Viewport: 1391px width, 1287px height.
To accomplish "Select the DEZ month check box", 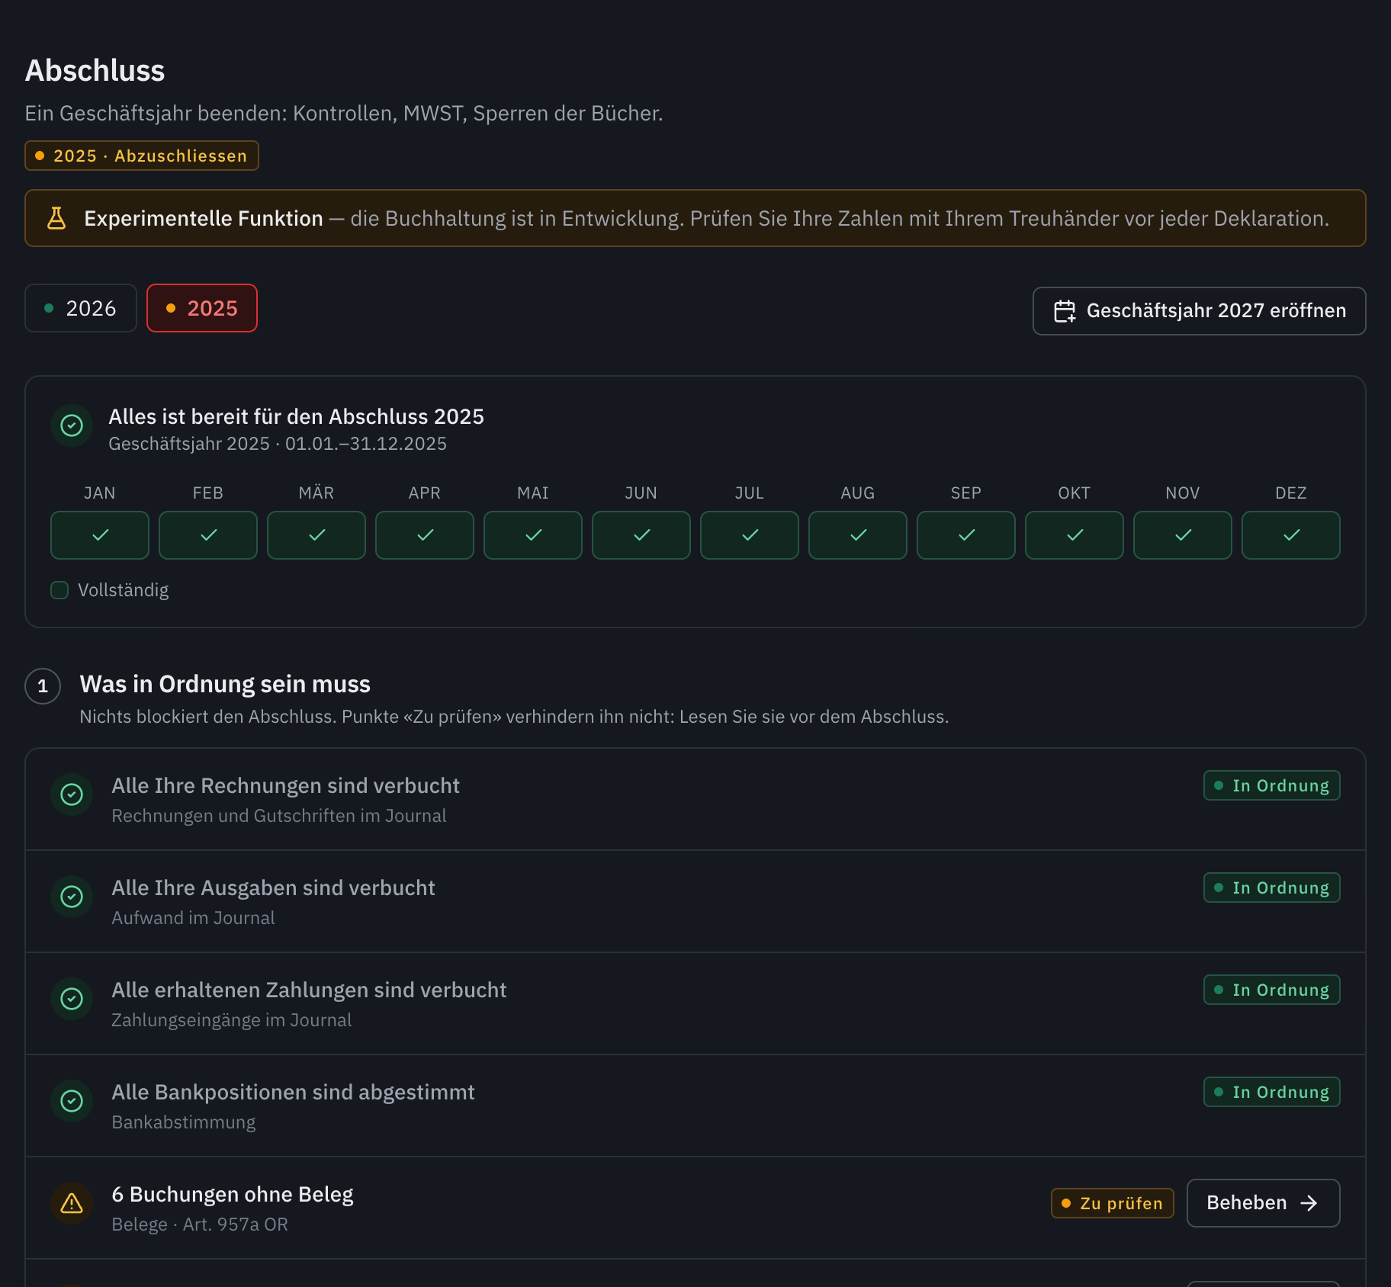I will (x=1291, y=535).
